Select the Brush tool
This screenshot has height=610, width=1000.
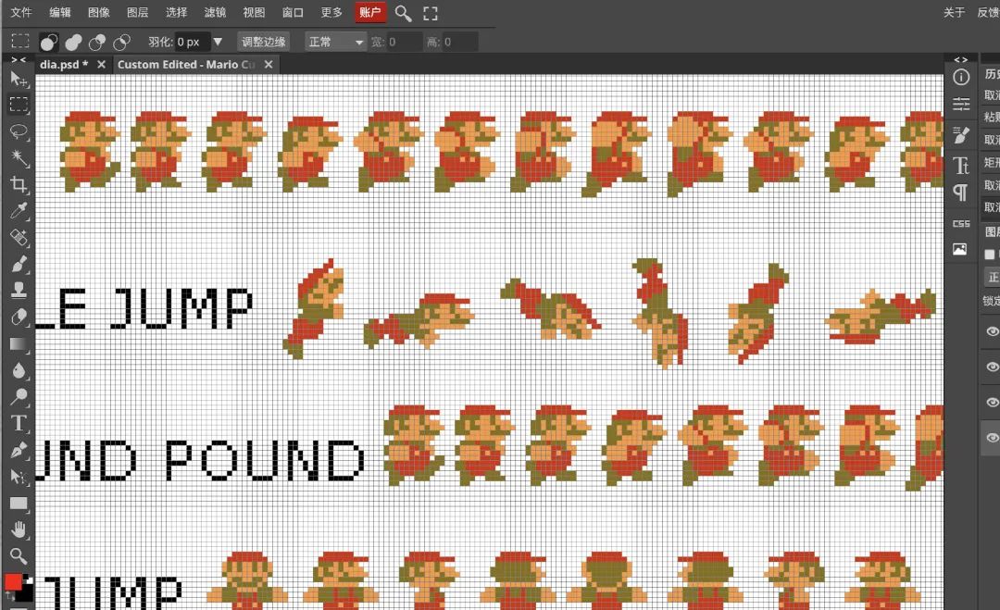point(19,264)
